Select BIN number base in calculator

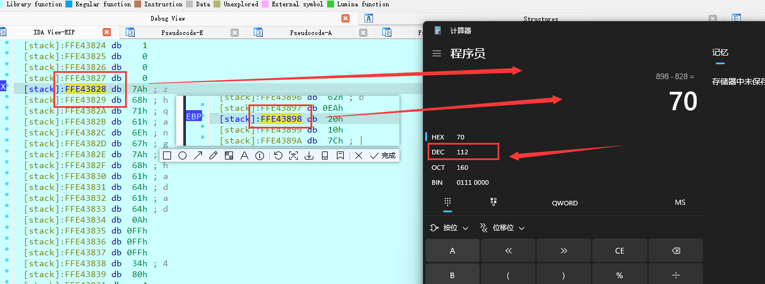click(x=459, y=182)
